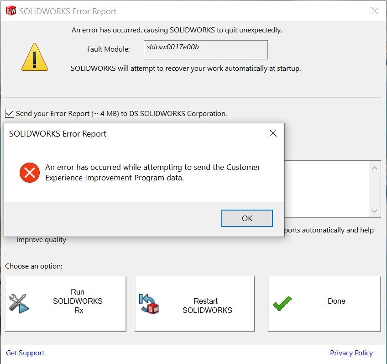
Task: Close the main SOLIDWORKS Error Report window
Action: click(x=375, y=11)
